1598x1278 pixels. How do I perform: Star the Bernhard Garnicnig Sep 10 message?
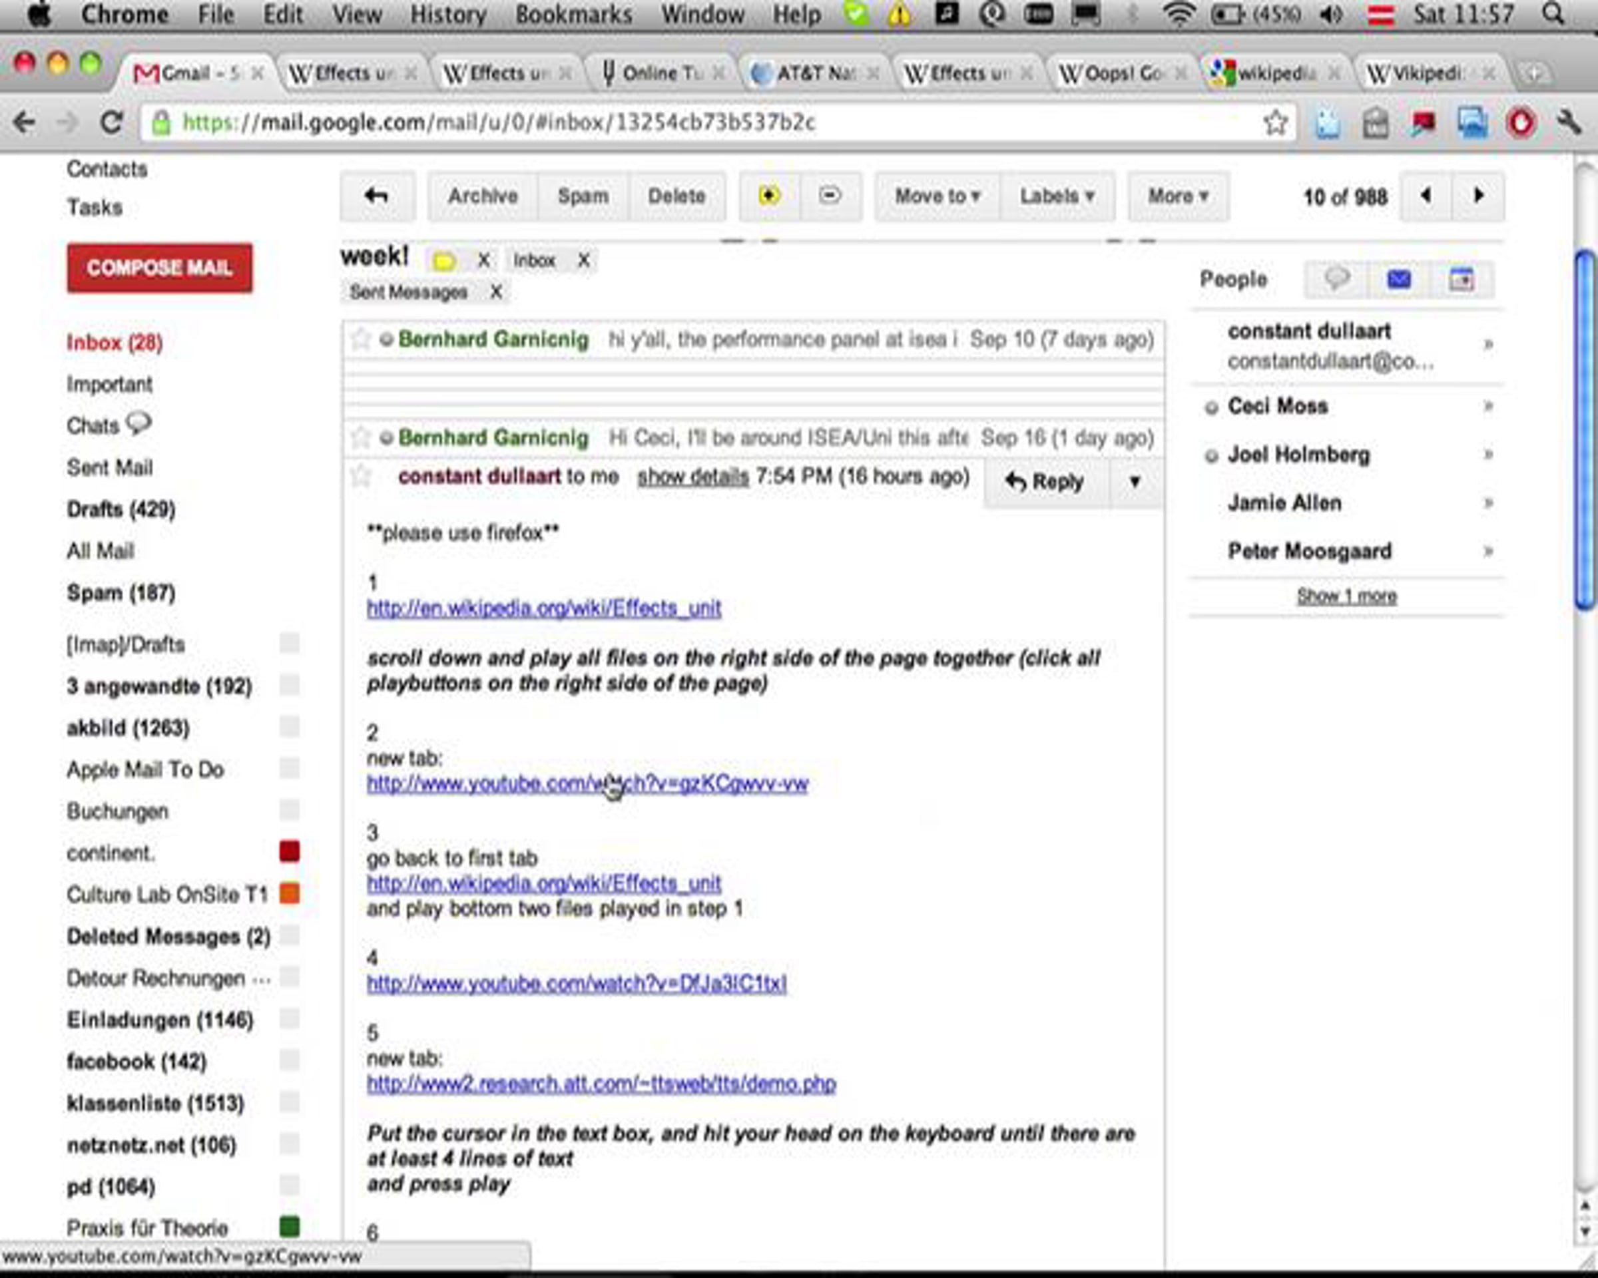click(x=360, y=339)
